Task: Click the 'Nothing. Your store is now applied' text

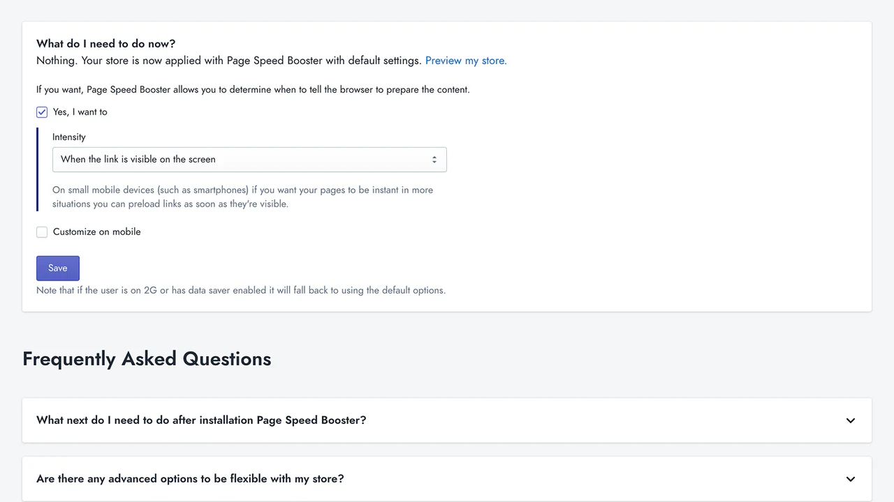Action: click(x=228, y=61)
